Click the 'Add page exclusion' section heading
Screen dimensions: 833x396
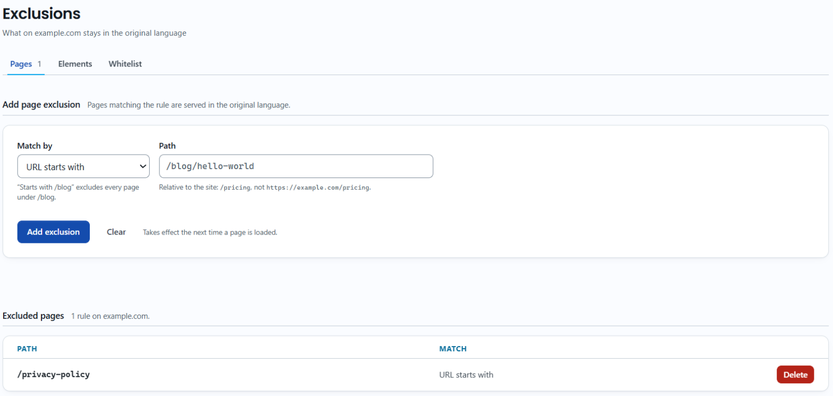pos(41,105)
